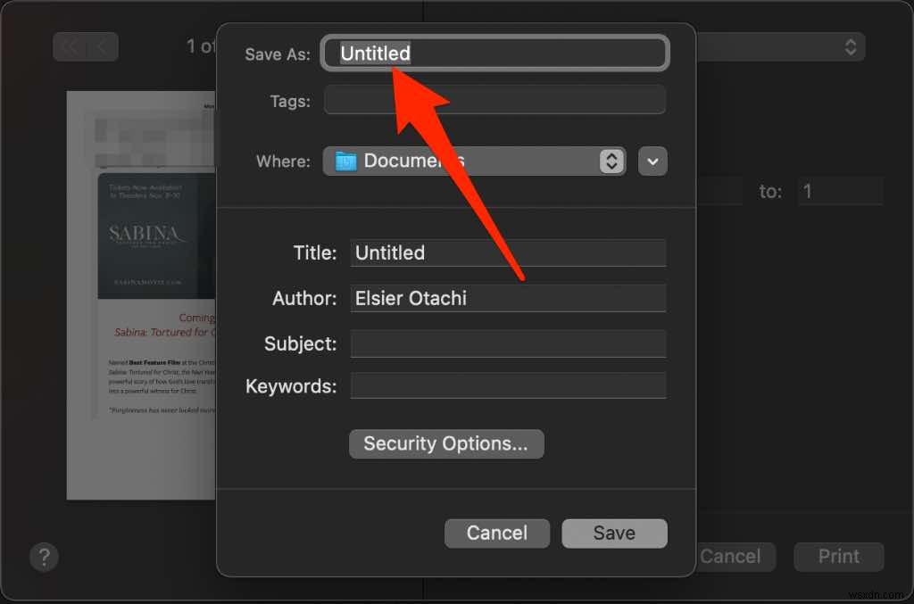Click the Keywords text field
914x604 pixels.
point(508,385)
